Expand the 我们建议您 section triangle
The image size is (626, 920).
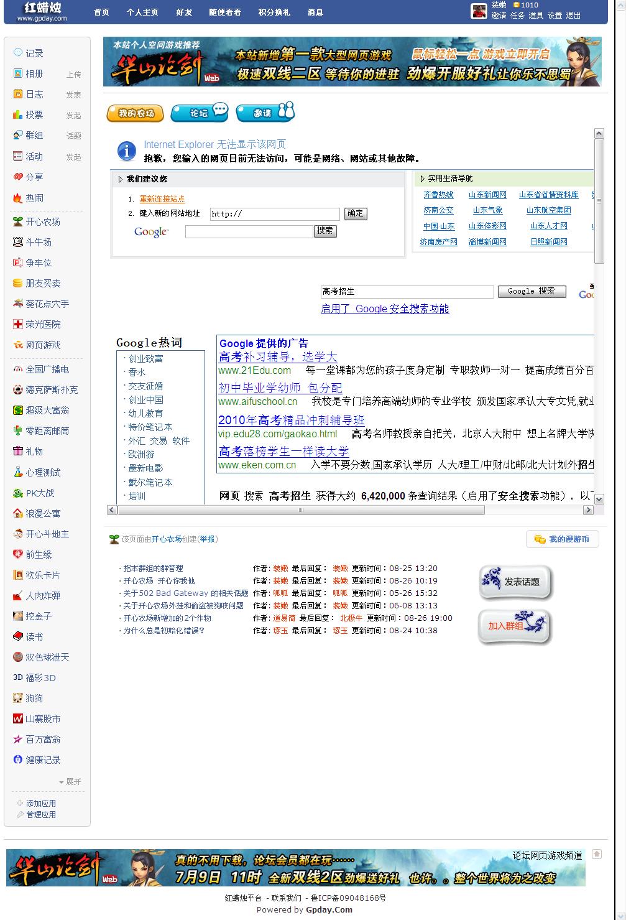(121, 179)
